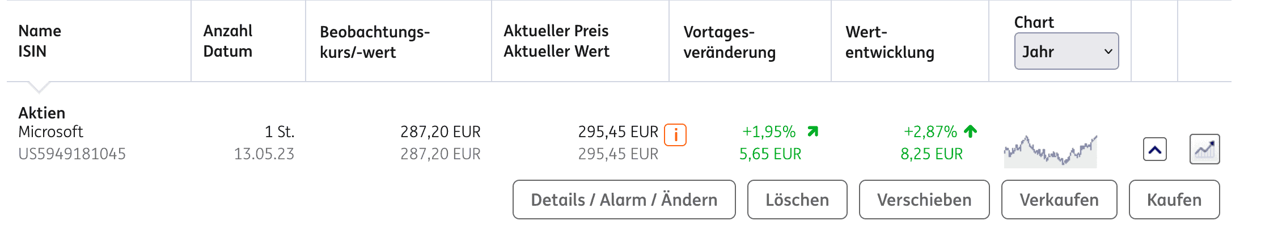The image size is (1261, 229).
Task: Delete the entry via Löschen button
Action: tap(797, 200)
